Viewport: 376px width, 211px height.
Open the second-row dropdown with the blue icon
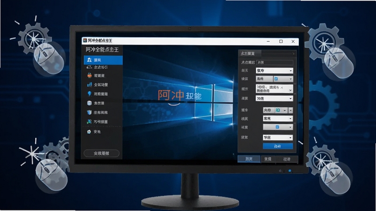pyautogui.click(x=283, y=79)
